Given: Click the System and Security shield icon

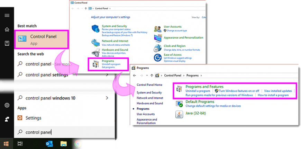Looking at the screenshot, I should click(x=95, y=29).
